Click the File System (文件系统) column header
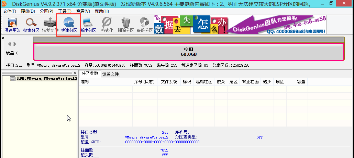354x158 pixels. [169, 82]
